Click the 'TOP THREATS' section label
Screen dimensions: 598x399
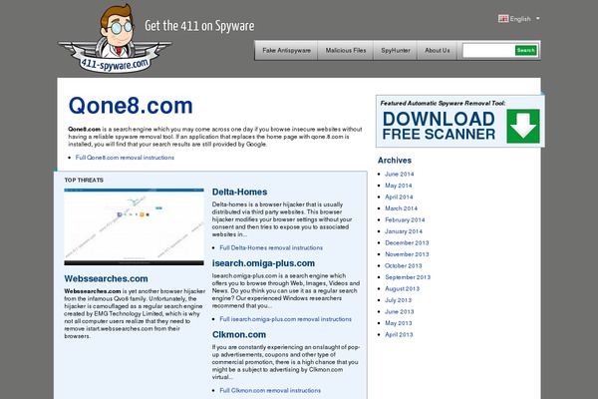point(84,180)
